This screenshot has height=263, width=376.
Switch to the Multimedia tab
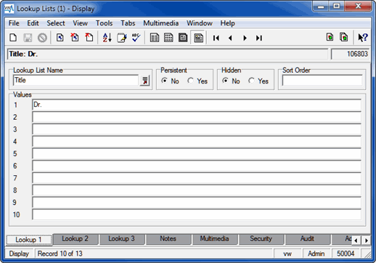[215, 239]
